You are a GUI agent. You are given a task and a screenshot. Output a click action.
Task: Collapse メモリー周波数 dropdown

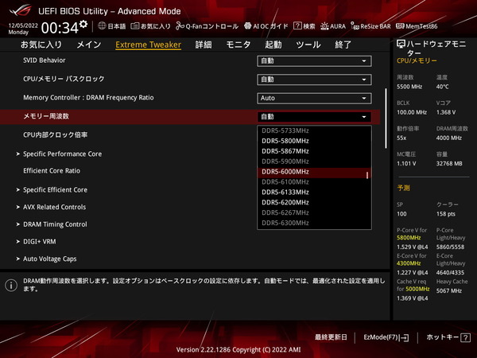314,117
